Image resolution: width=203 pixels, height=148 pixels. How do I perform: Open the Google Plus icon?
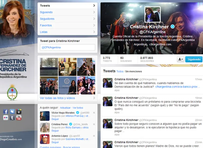(x=19, y=112)
